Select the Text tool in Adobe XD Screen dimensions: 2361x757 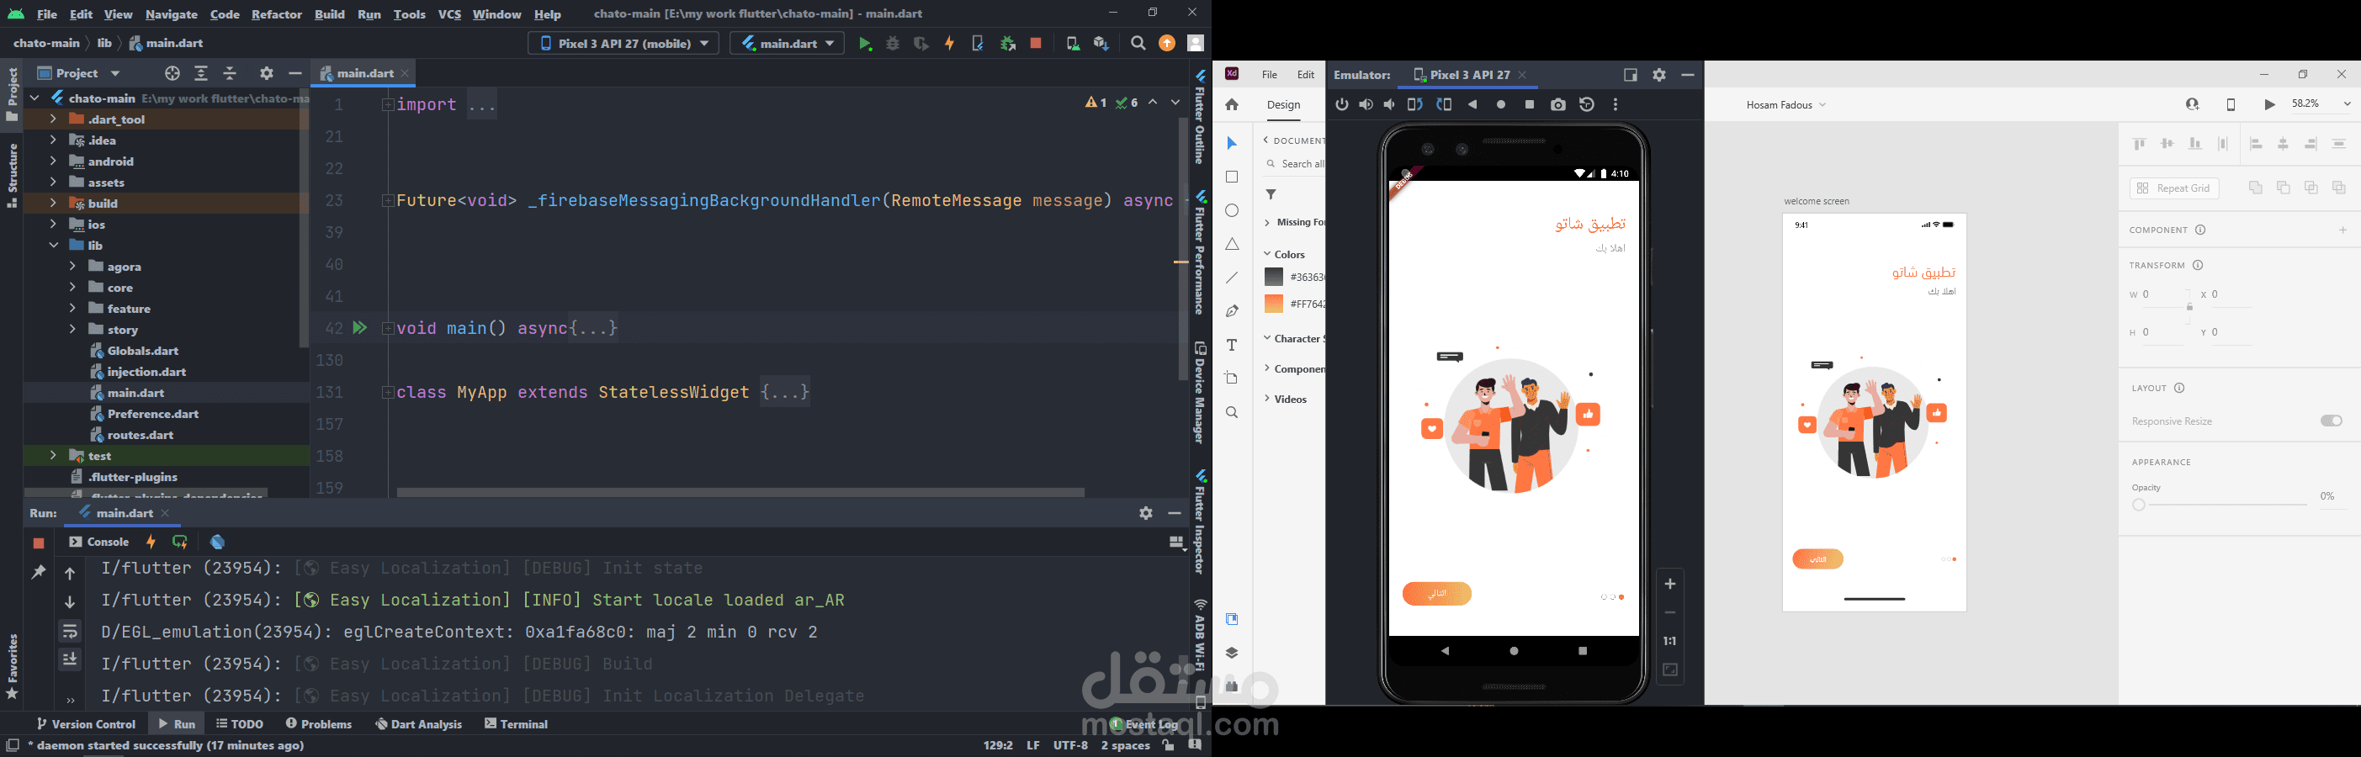(x=1232, y=345)
